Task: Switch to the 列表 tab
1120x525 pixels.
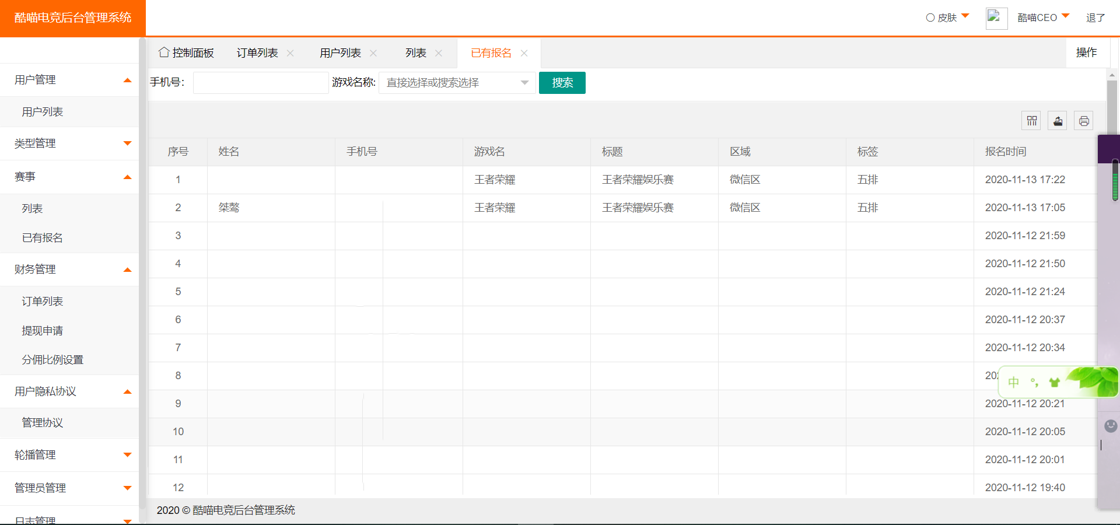Action: pos(416,53)
